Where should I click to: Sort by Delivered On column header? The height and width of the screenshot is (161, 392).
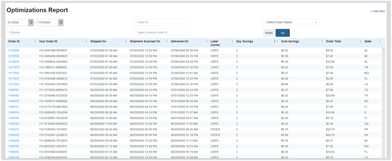179,41
